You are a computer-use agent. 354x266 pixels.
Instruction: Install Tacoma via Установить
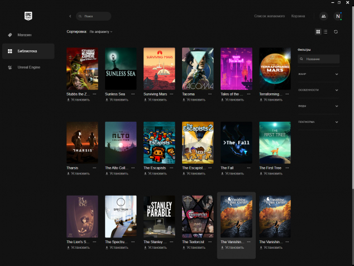(x=194, y=99)
